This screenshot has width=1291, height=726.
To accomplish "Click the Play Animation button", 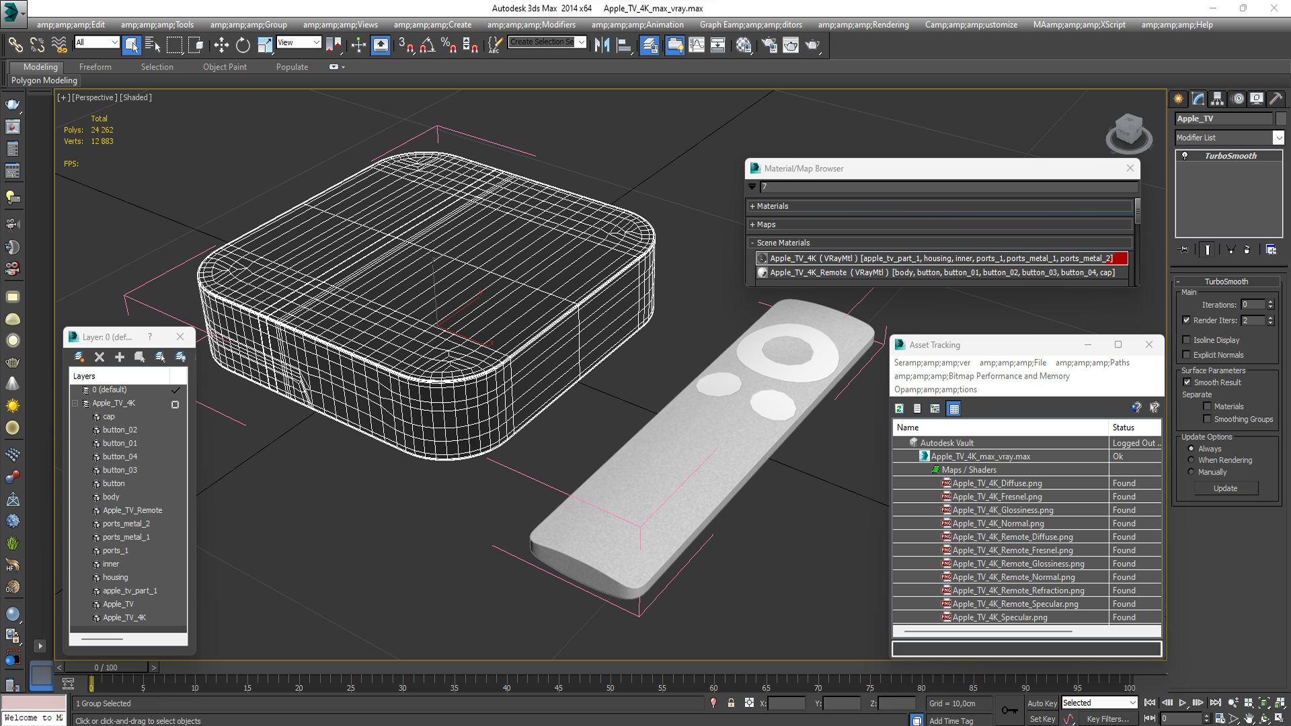I will (1183, 702).
